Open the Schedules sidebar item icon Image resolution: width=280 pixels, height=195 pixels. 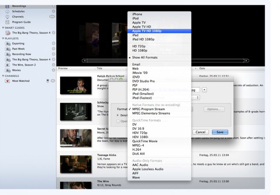click(x=7, y=11)
